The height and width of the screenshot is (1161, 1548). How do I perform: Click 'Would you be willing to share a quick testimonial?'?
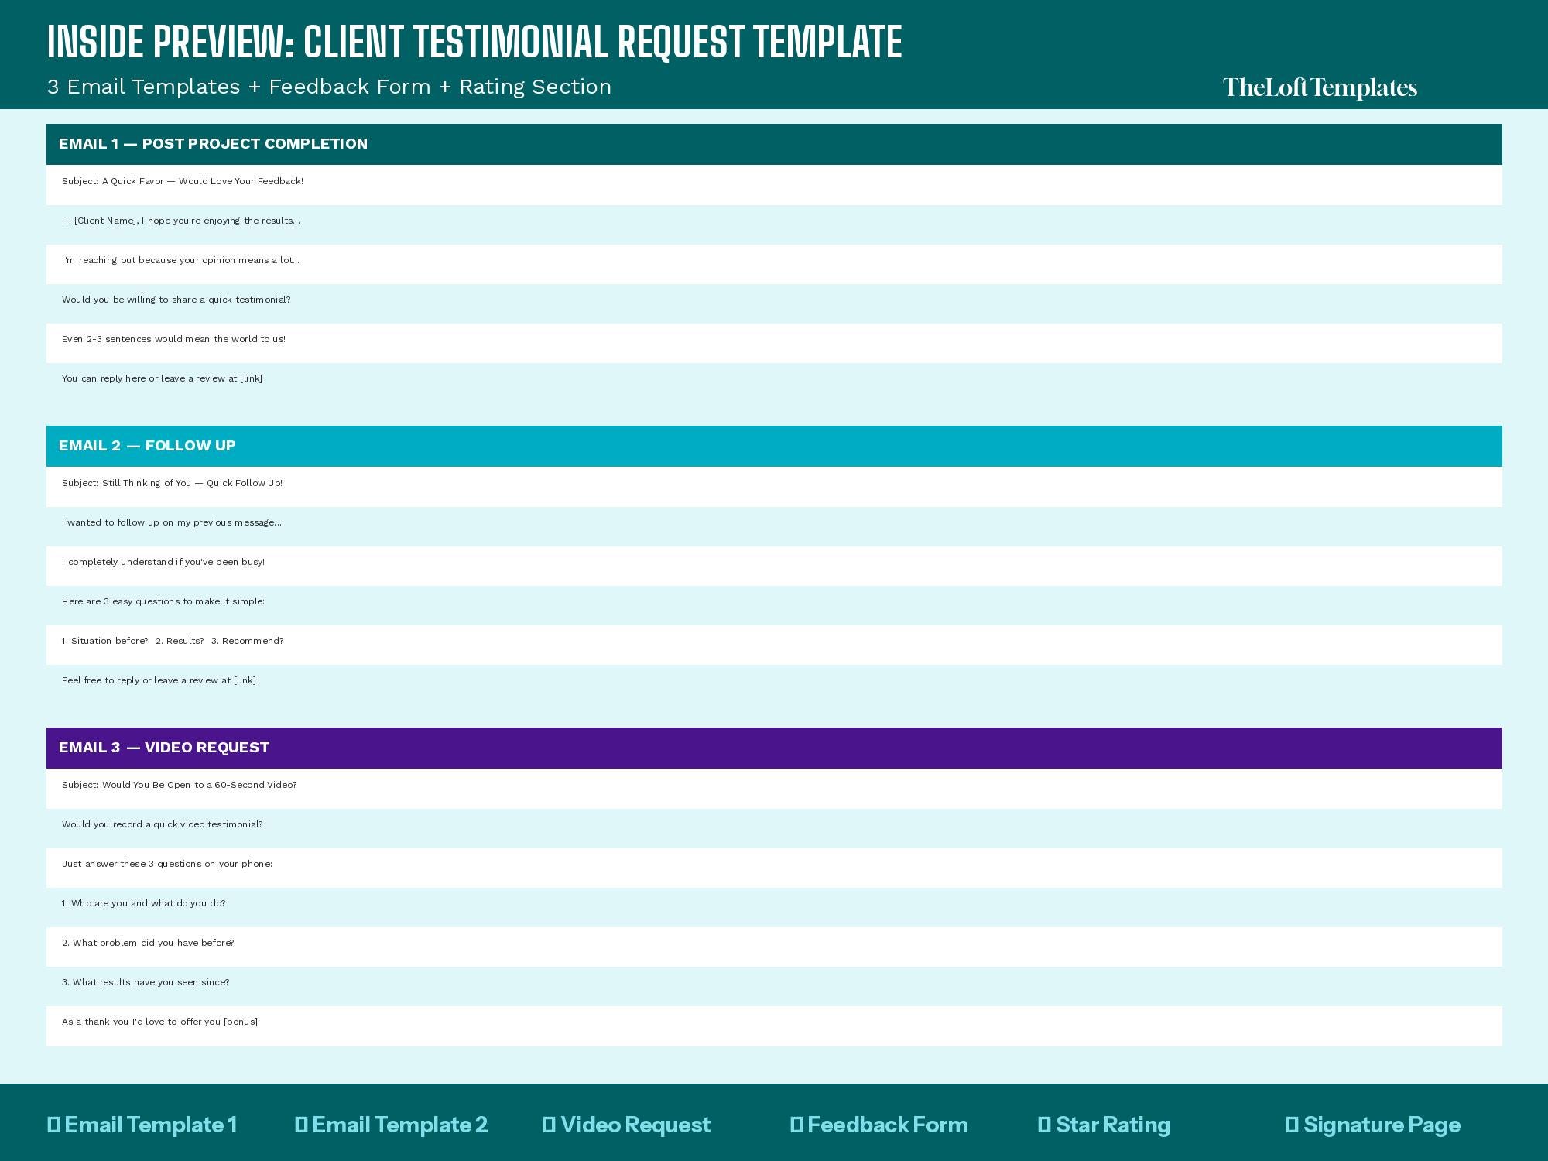point(176,300)
